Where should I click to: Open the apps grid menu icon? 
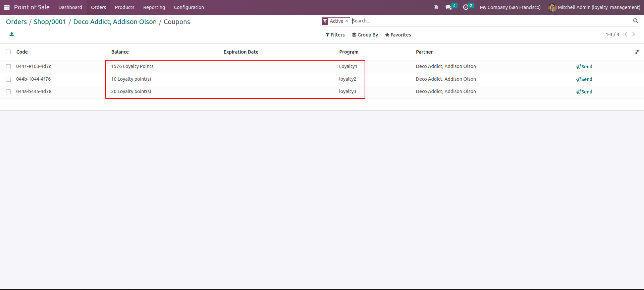[x=7, y=7]
